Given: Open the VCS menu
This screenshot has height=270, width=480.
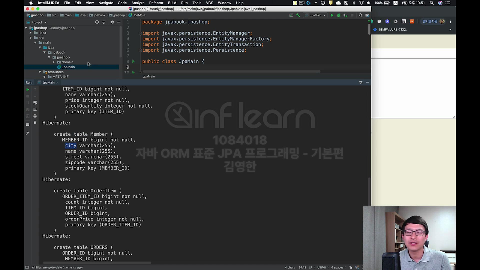Looking at the screenshot, I should [x=210, y=3].
